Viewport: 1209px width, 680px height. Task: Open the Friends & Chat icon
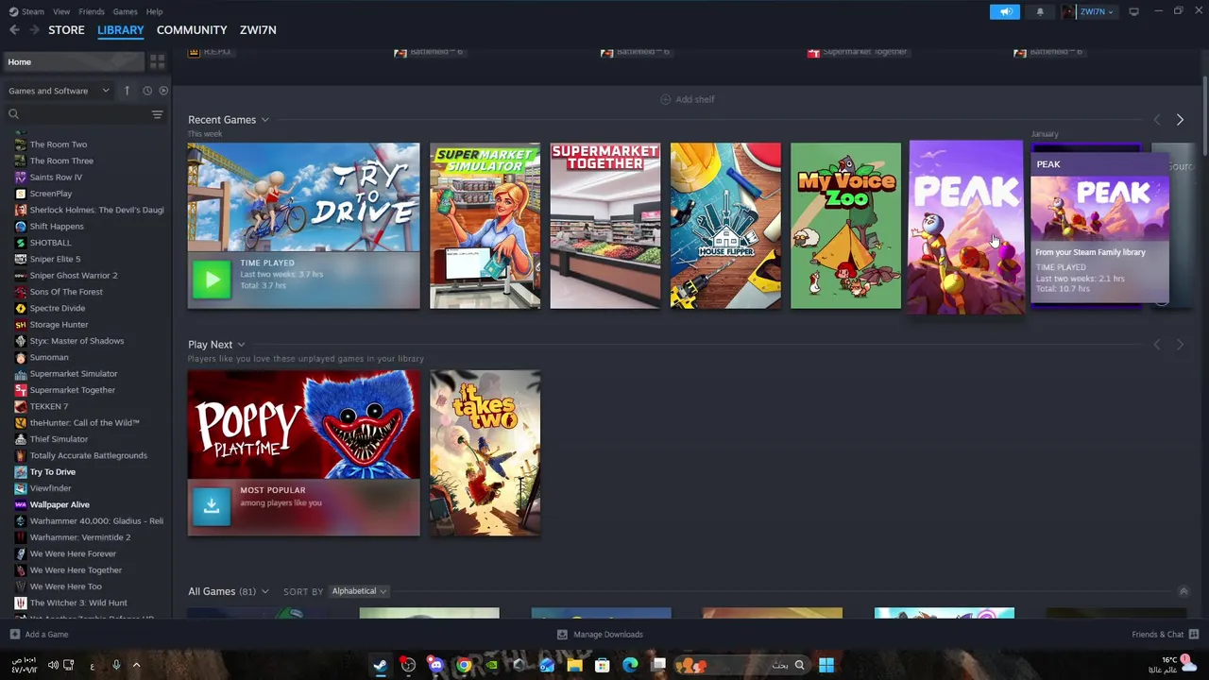[x=1194, y=635]
